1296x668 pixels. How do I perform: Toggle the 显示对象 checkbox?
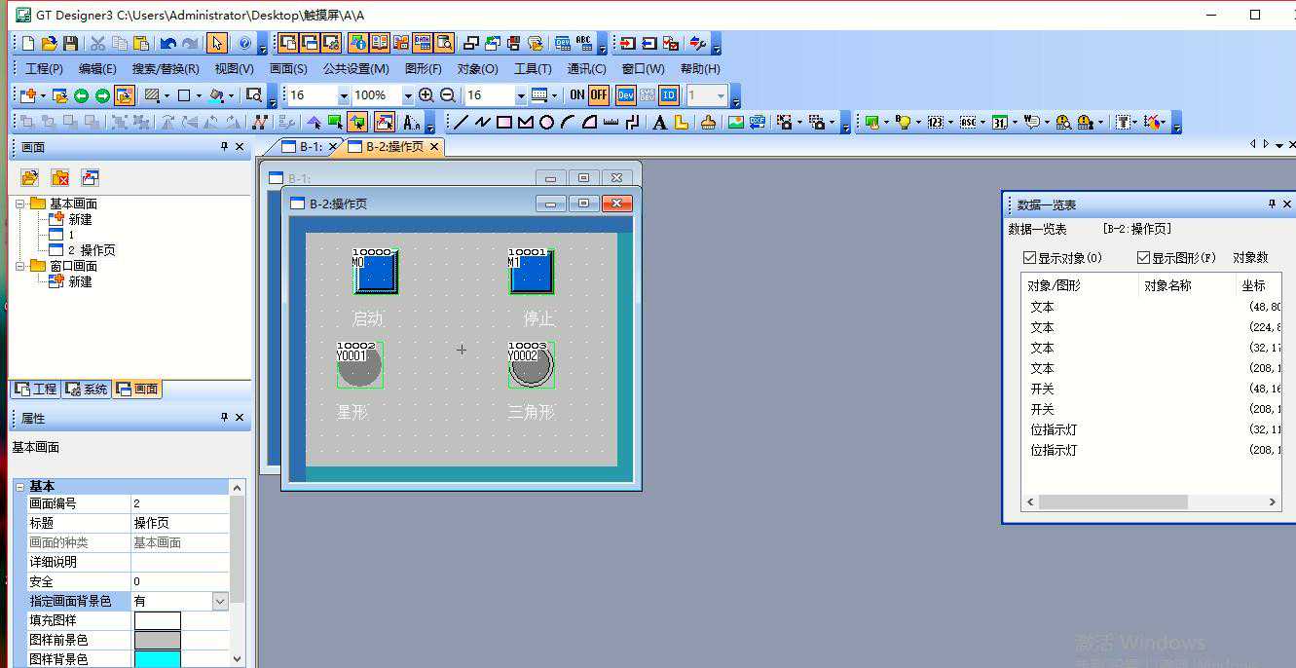coord(1029,258)
